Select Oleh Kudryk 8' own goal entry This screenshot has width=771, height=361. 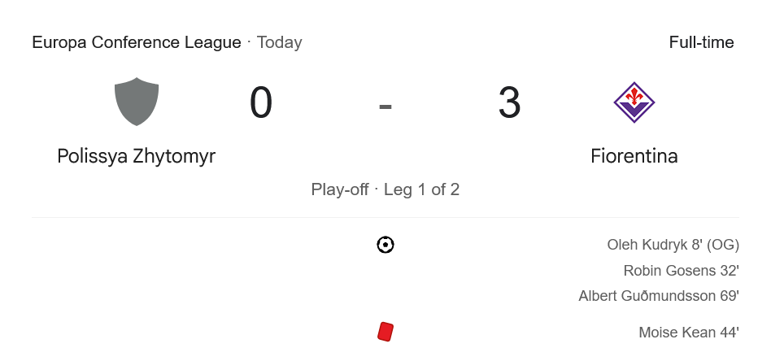point(673,245)
